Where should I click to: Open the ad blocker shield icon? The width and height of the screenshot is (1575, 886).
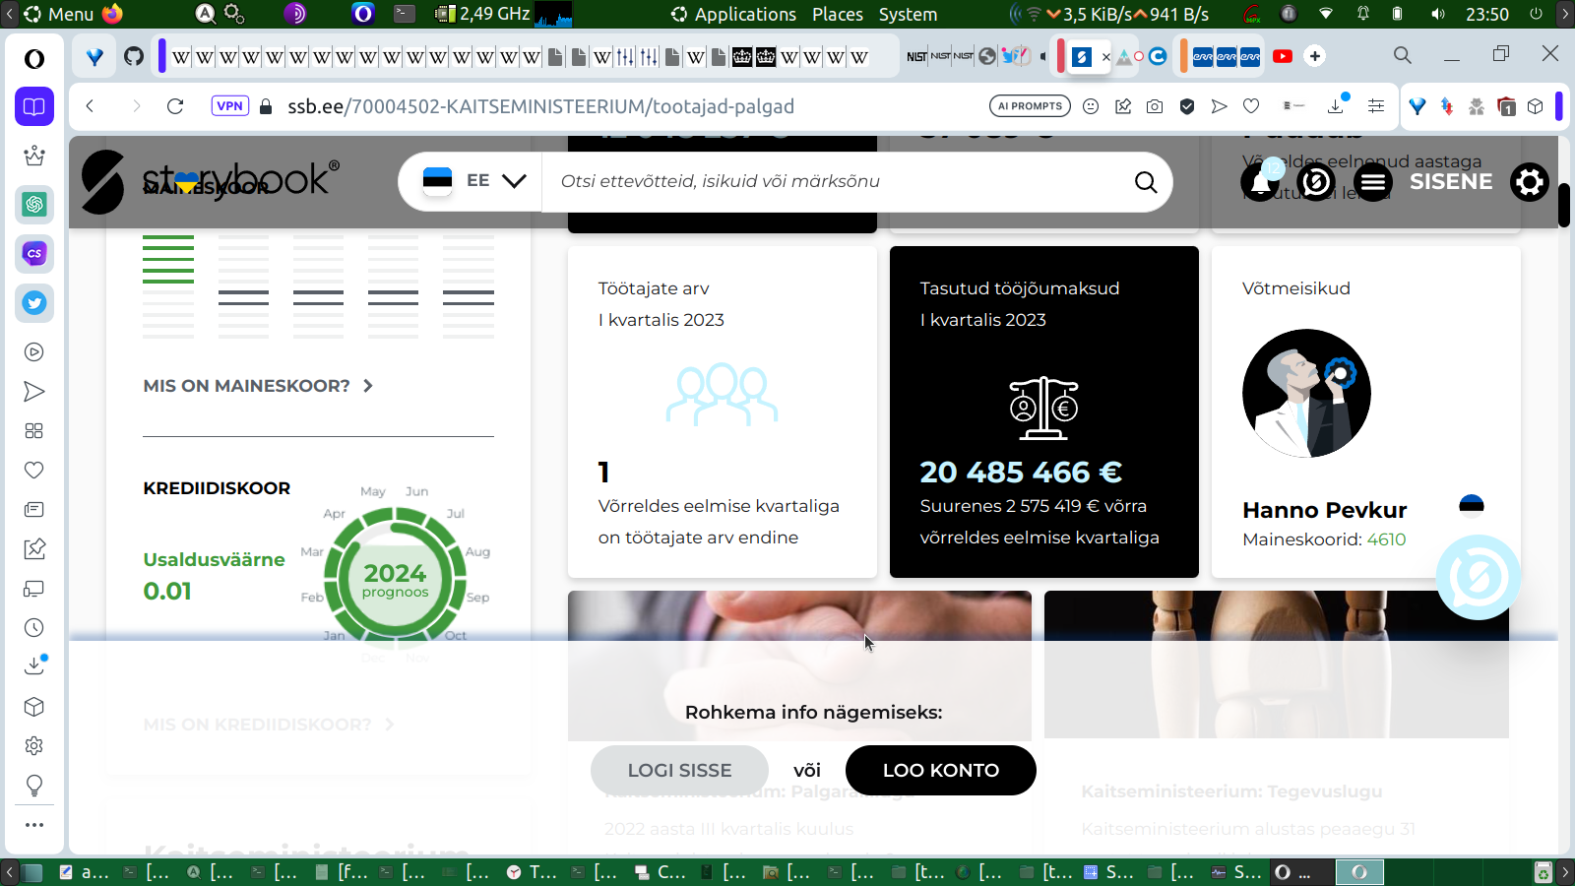click(x=1187, y=106)
